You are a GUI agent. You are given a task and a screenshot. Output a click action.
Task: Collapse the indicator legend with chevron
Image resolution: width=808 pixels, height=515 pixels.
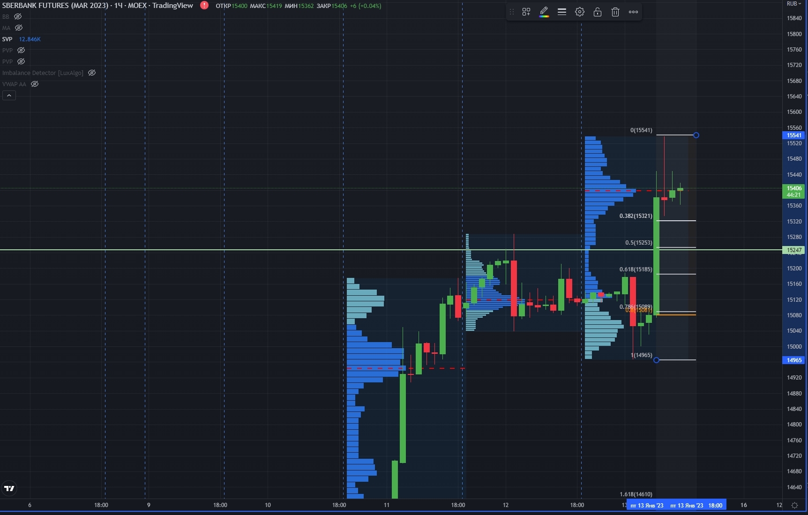point(9,95)
